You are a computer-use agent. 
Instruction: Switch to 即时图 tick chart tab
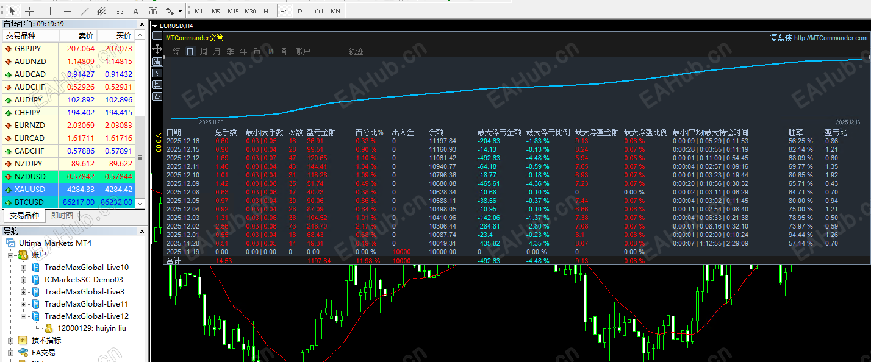point(62,216)
